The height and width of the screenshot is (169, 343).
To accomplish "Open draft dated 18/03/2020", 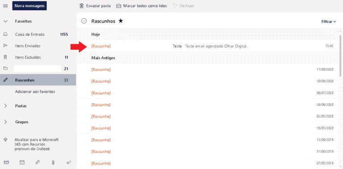I will pyautogui.click(x=208, y=128).
